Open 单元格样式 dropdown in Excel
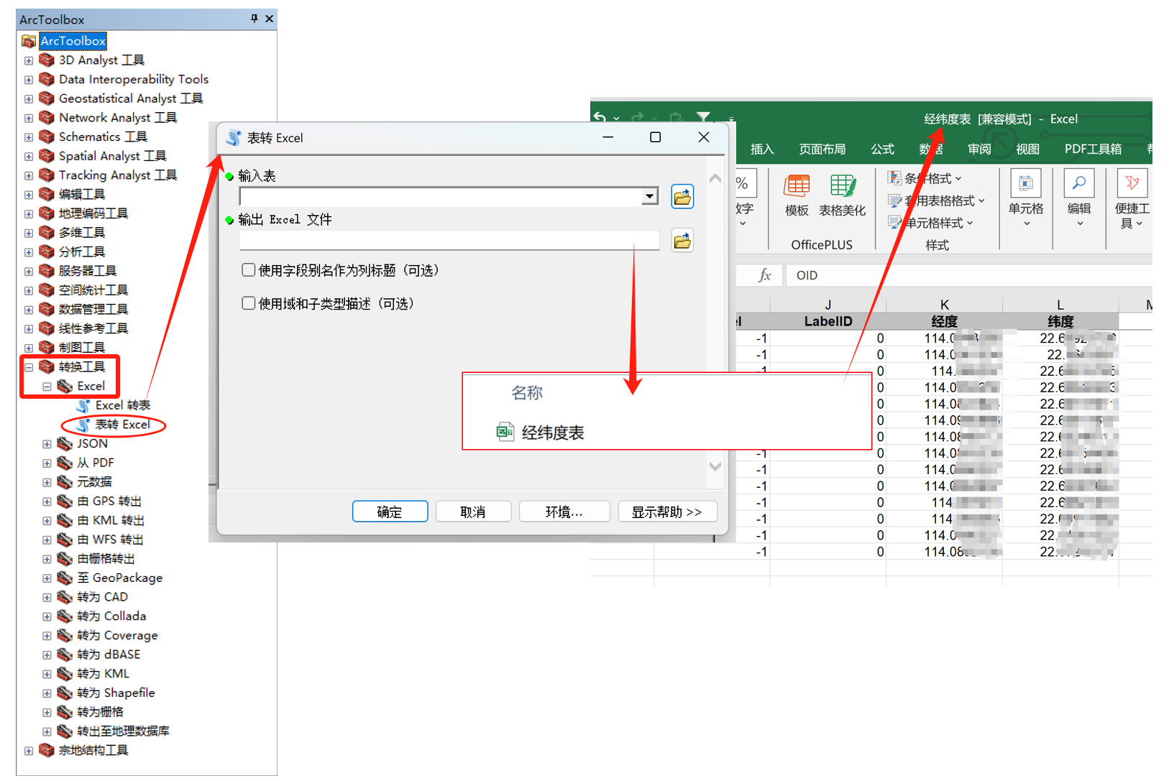Viewport: 1174px width, 781px height. coord(931,223)
